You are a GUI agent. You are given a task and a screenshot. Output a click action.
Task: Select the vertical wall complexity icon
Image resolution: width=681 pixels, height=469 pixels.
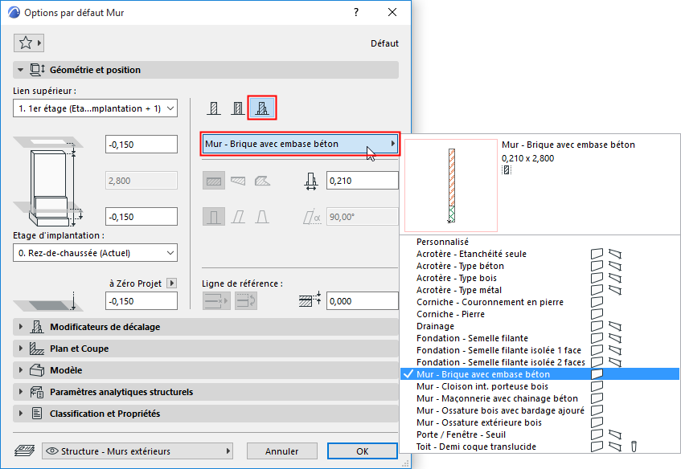coord(214,217)
